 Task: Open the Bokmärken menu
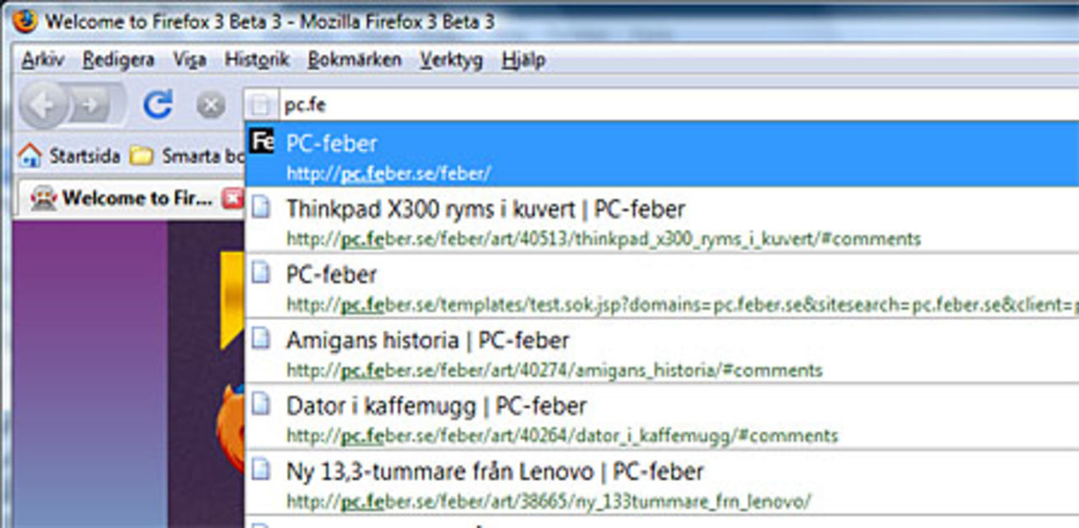click(x=355, y=60)
